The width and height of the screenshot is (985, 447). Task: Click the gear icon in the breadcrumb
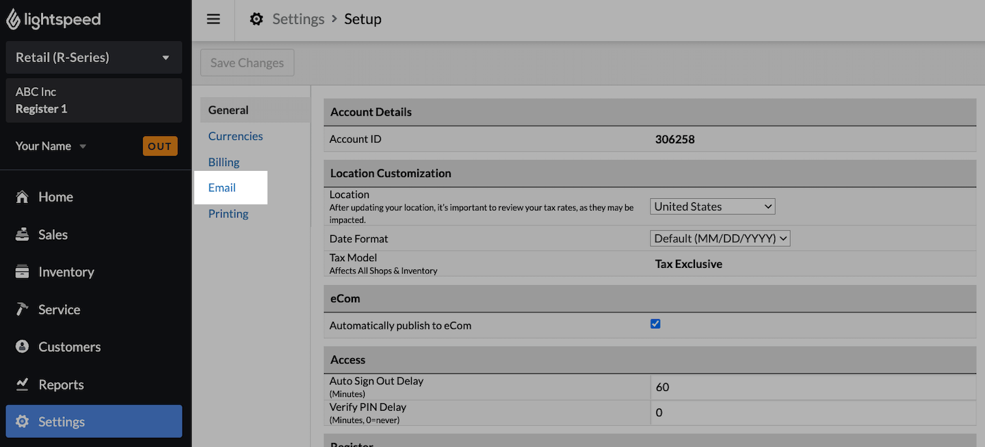tap(256, 19)
